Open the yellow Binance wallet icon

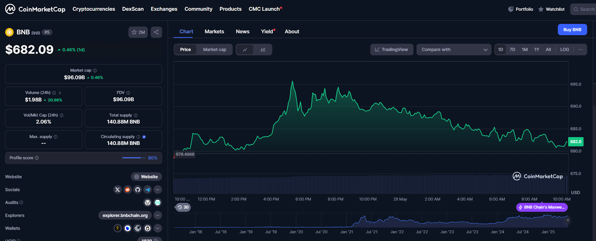click(118, 228)
